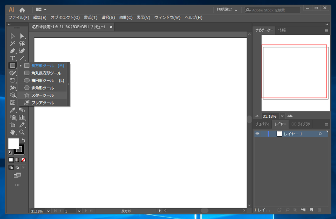Swap fill and stroke colors arrow

pos(24,140)
